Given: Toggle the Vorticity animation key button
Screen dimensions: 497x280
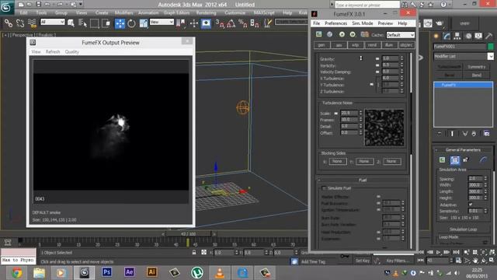Looking at the screenshot, I should coord(377,65).
